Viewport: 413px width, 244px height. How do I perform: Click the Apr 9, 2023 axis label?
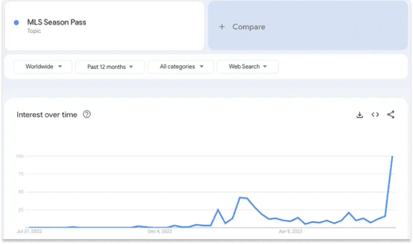(290, 232)
